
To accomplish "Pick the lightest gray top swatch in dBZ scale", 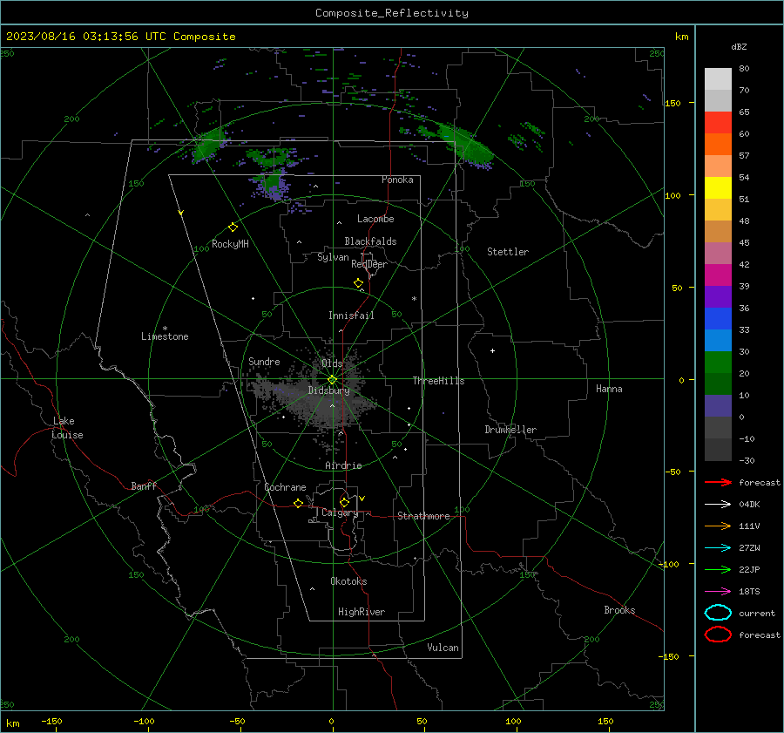I will [718, 79].
